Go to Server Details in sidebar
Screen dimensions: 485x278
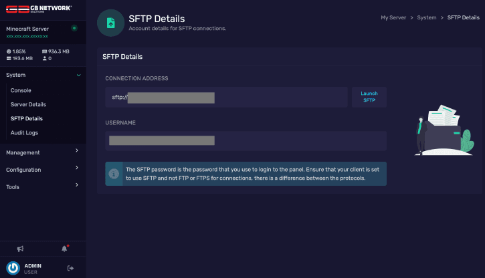pos(28,104)
